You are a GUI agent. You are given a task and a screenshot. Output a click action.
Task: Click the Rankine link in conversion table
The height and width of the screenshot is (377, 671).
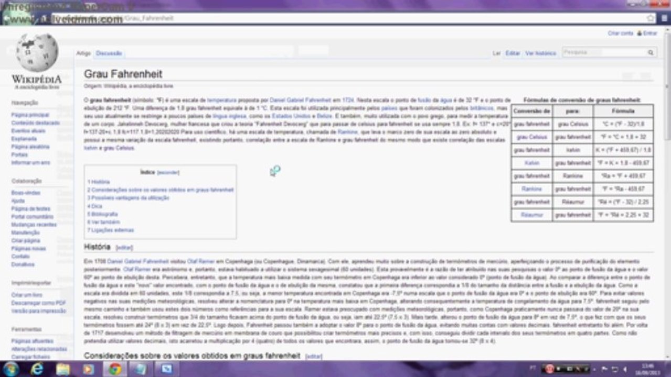click(x=531, y=188)
